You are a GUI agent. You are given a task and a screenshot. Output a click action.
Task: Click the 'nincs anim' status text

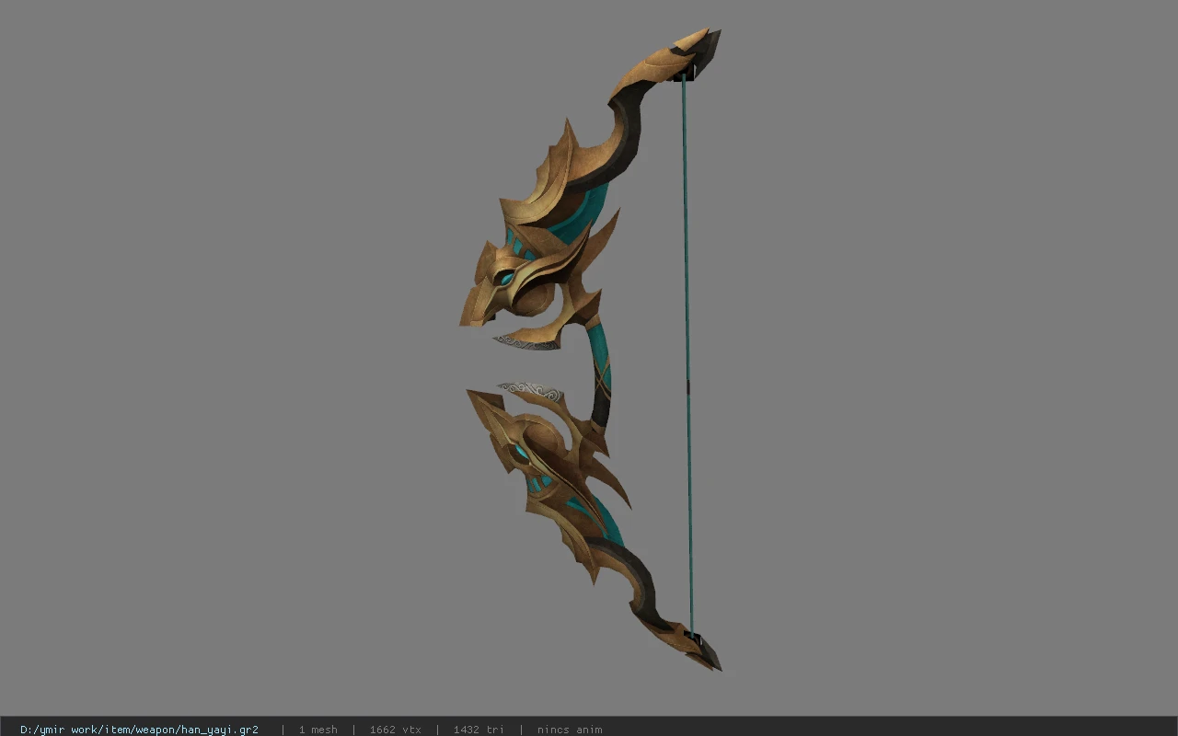[x=570, y=730]
